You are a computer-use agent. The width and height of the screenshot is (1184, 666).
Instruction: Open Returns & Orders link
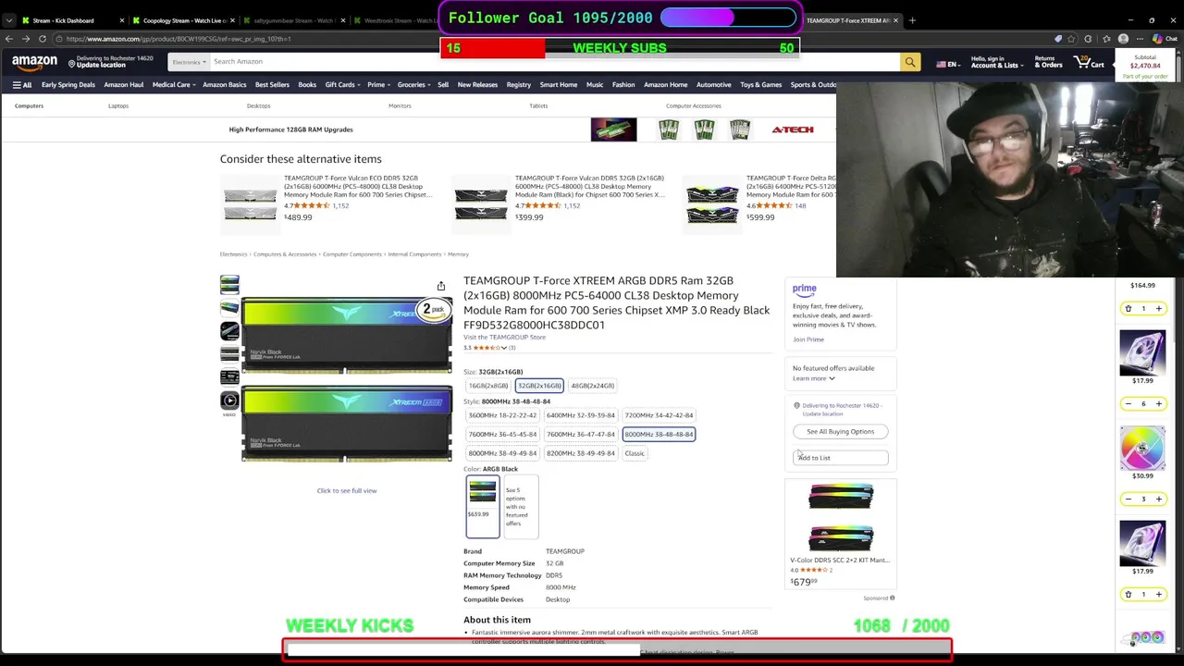[1048, 62]
